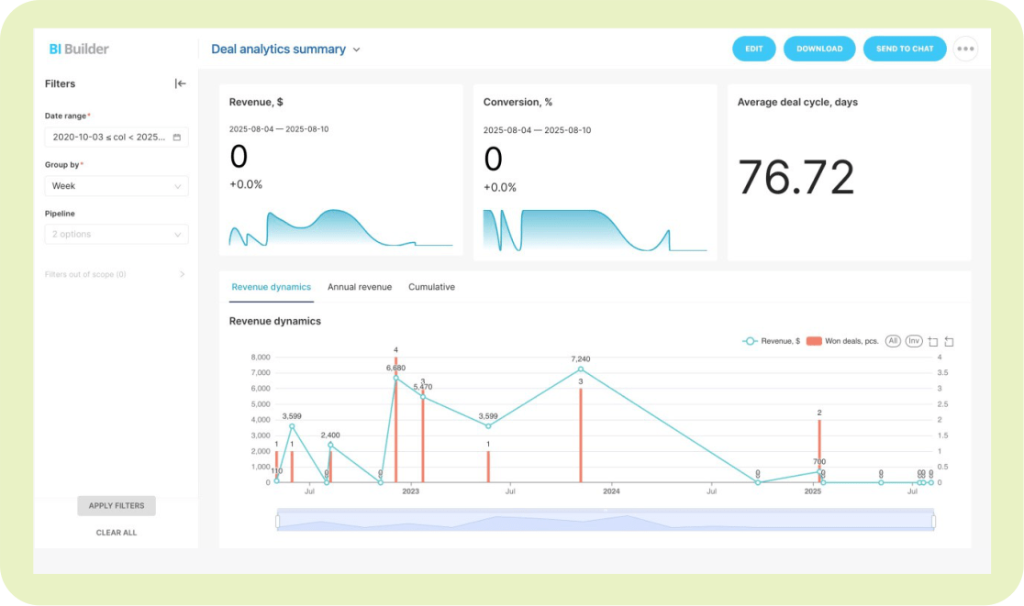
Task: Invert legend selection with Inv button
Action: click(913, 341)
